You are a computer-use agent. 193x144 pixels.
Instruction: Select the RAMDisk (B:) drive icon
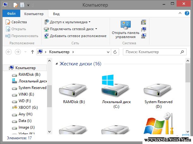(x=74, y=91)
